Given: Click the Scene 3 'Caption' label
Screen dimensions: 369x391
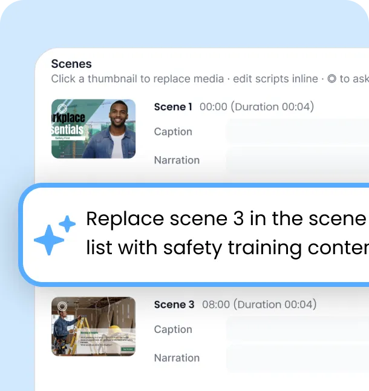Looking at the screenshot, I should [x=173, y=329].
